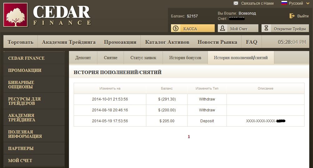Click Связаться с Нами link

click(257, 3)
